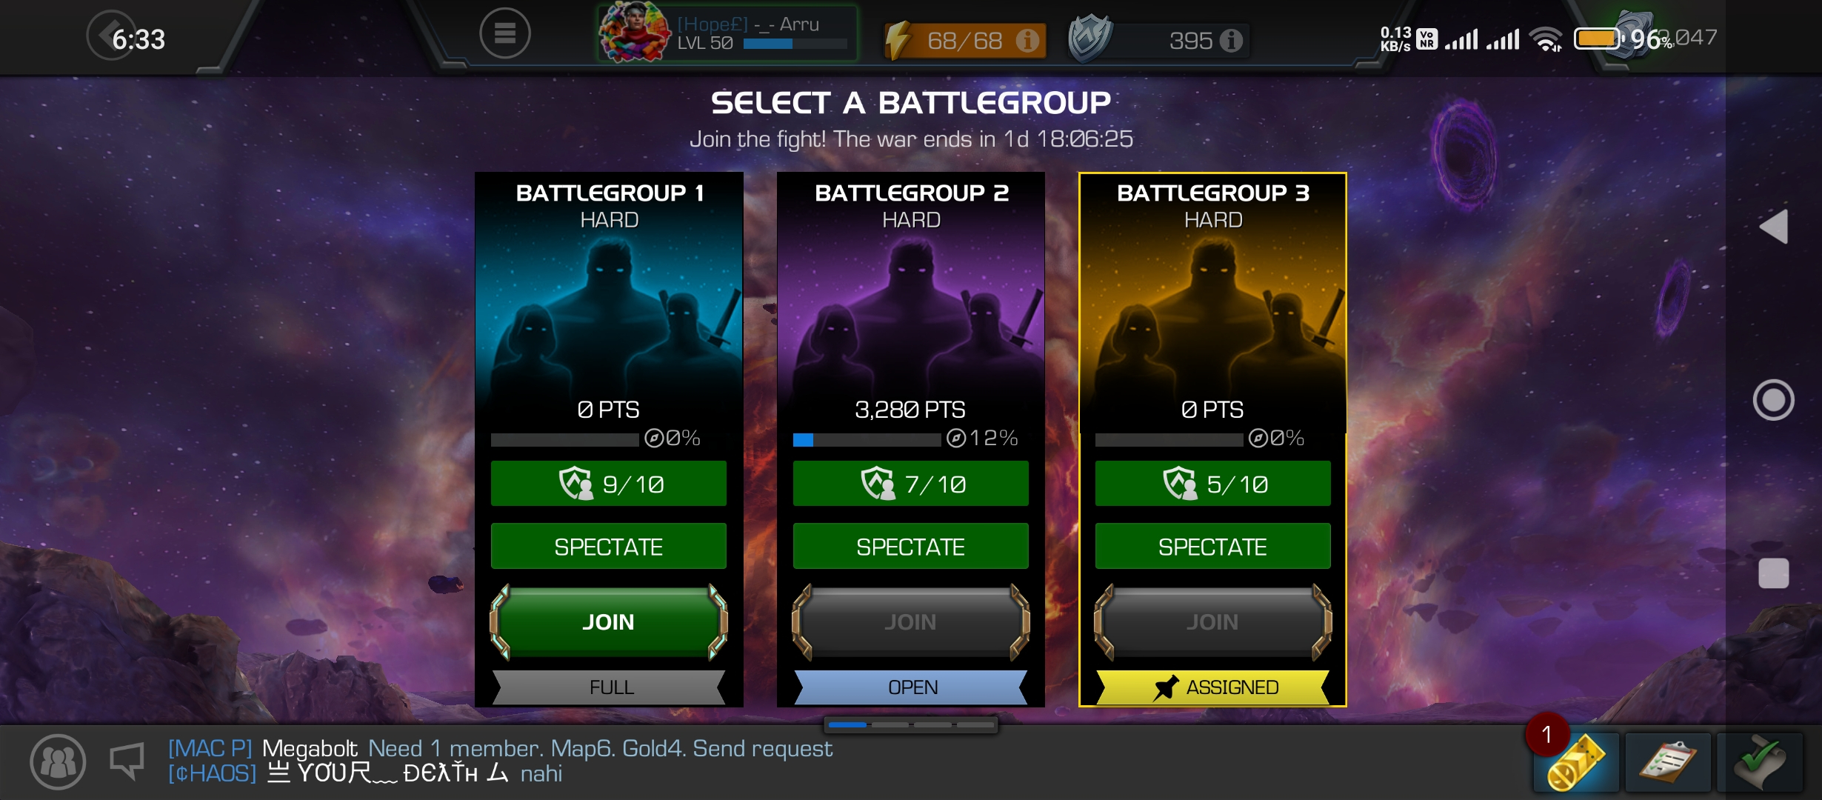Image resolution: width=1822 pixels, height=800 pixels.
Task: Open the green checkmark map icon
Action: click(x=1761, y=763)
